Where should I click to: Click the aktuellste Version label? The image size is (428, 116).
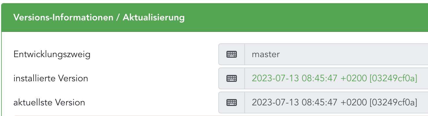pos(49,103)
